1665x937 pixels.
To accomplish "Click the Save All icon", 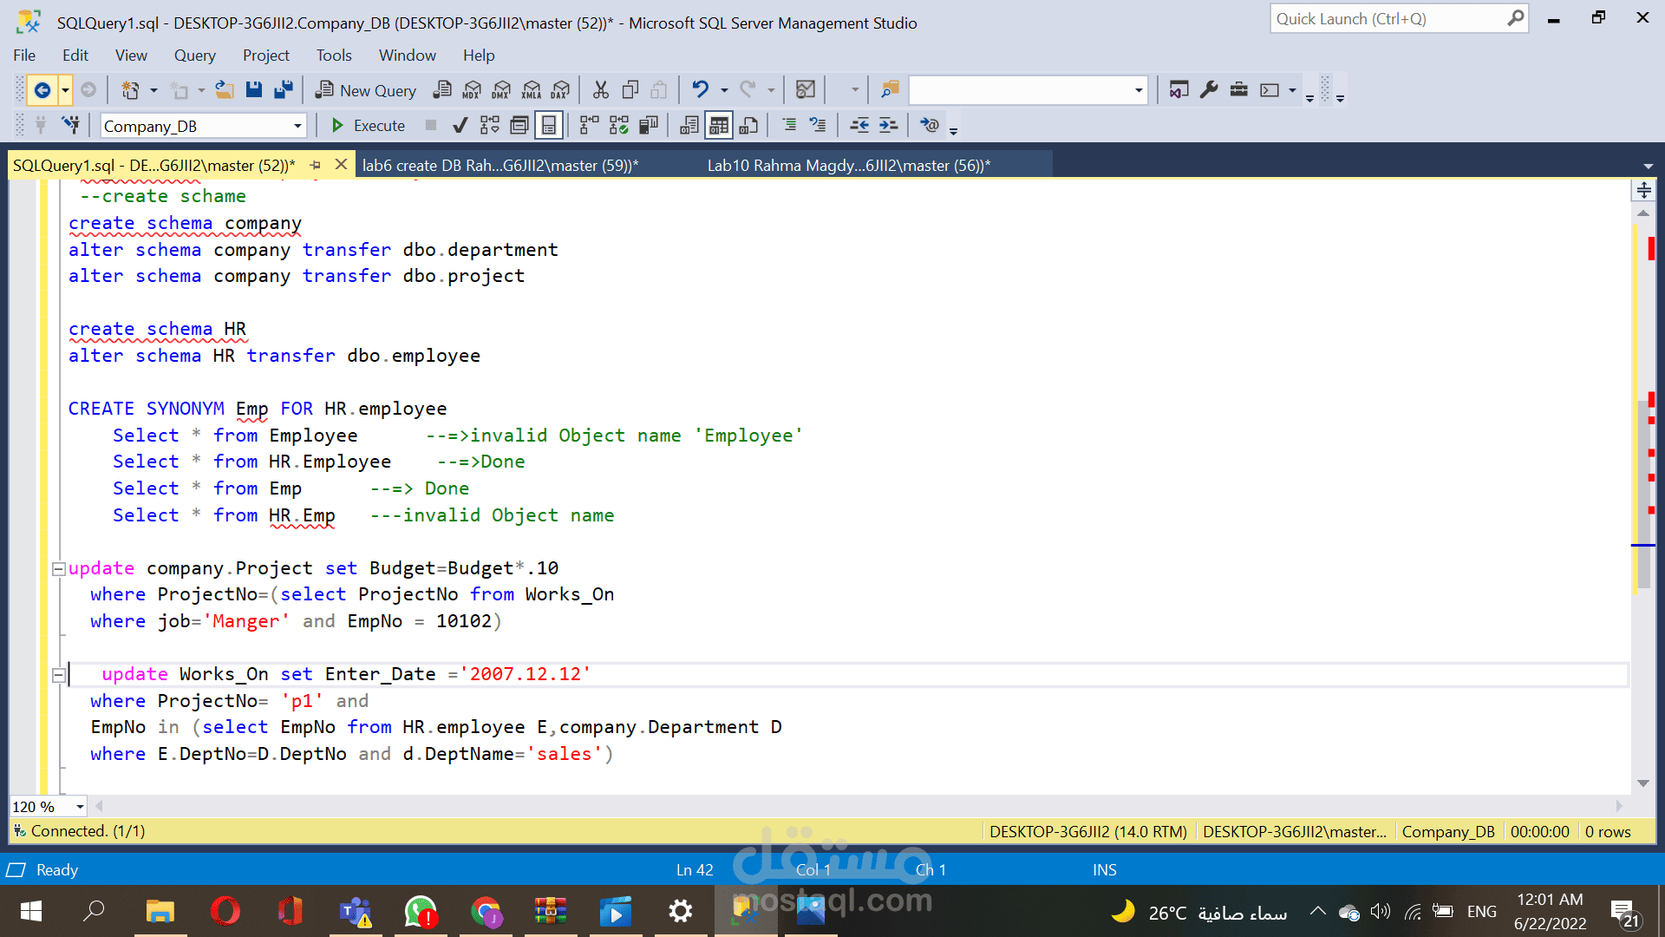I will (284, 89).
